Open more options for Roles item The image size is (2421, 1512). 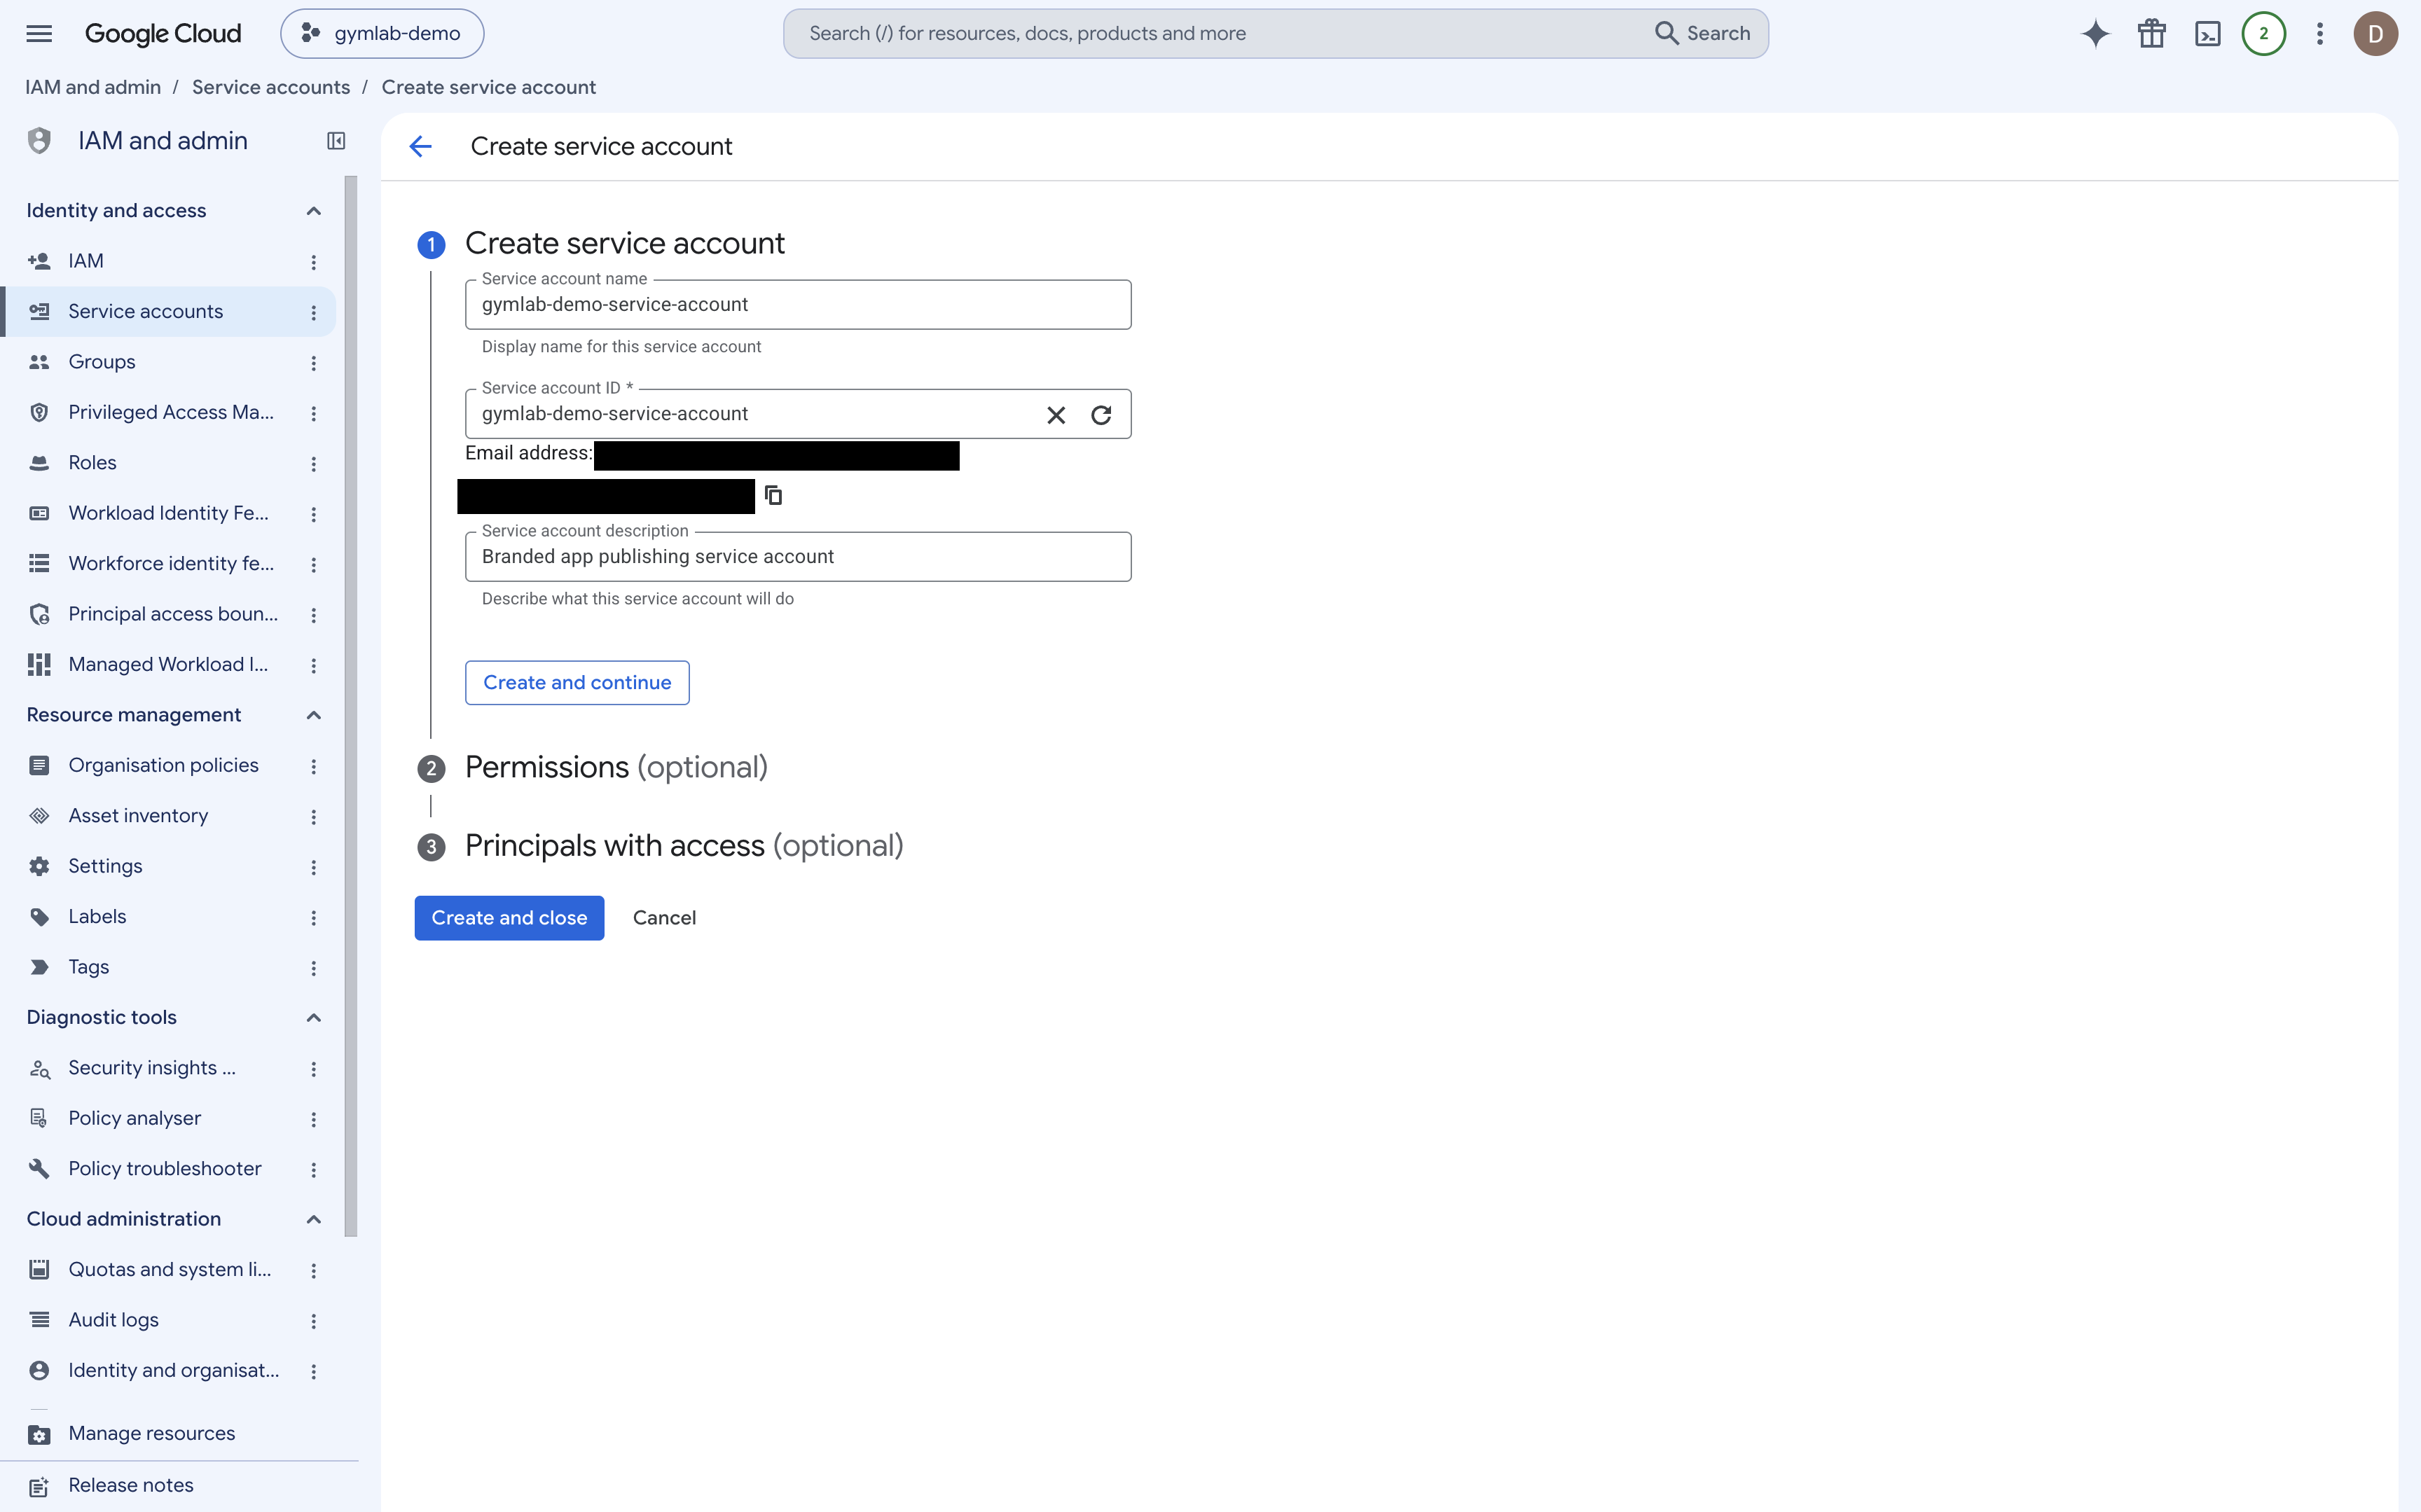313,464
